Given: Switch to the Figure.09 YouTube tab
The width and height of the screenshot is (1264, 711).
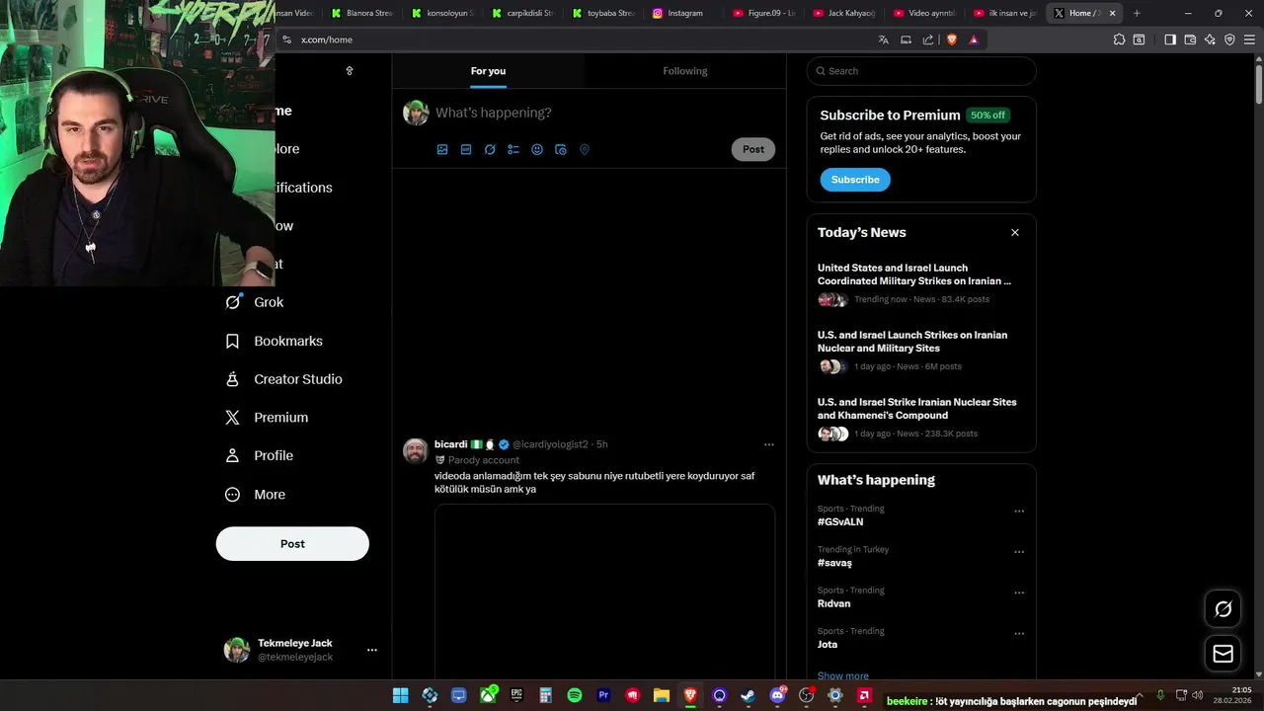Looking at the screenshot, I should pyautogui.click(x=765, y=13).
